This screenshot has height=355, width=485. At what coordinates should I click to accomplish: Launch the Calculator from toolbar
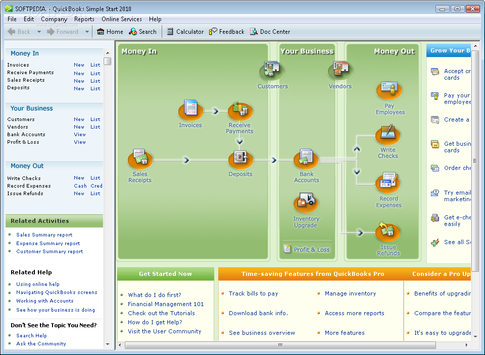coord(185,31)
